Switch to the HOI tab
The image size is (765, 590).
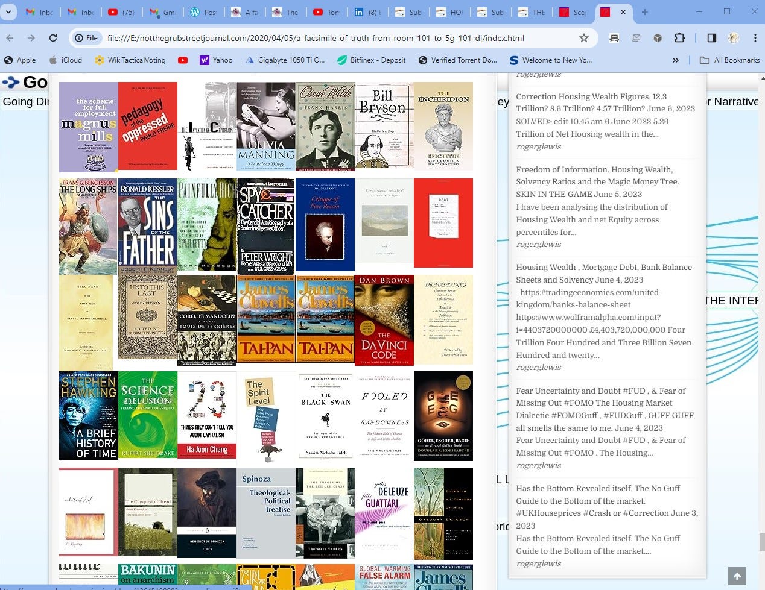coord(449,12)
